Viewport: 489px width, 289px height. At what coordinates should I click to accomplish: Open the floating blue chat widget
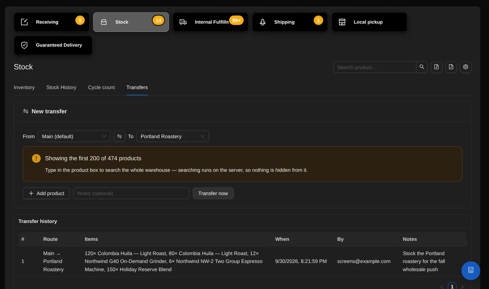[x=471, y=270]
